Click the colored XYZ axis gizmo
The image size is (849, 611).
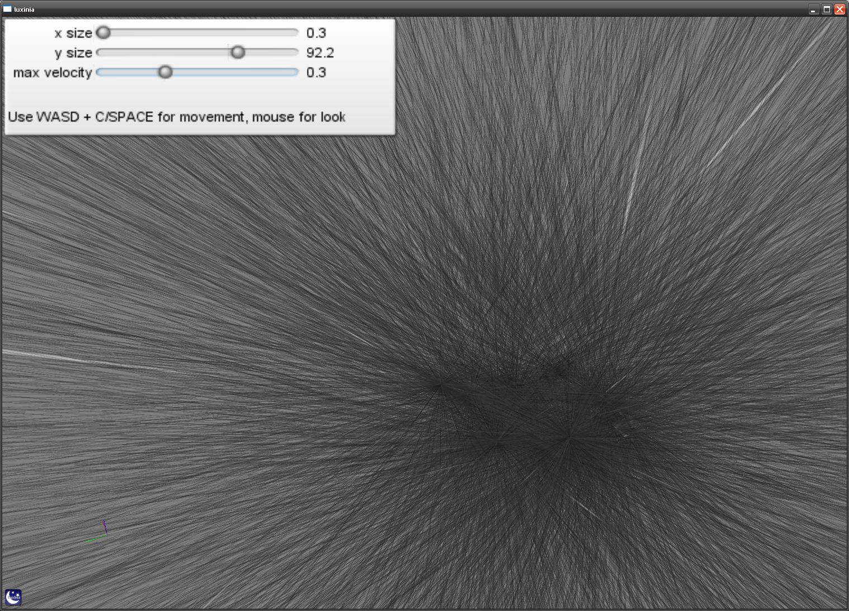pos(100,532)
